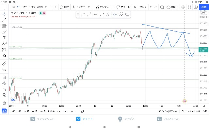Select the forecast/position tool in left sidebar
This screenshot has width=209, height=131.
(x=4, y=49)
